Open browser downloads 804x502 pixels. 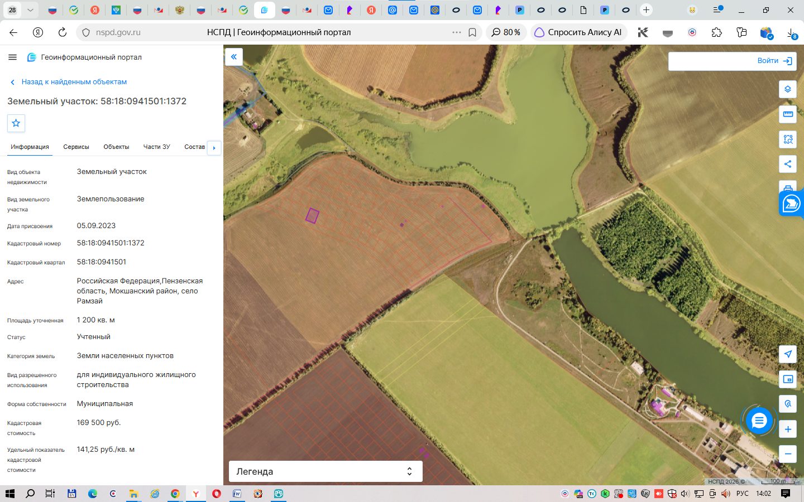coord(791,33)
